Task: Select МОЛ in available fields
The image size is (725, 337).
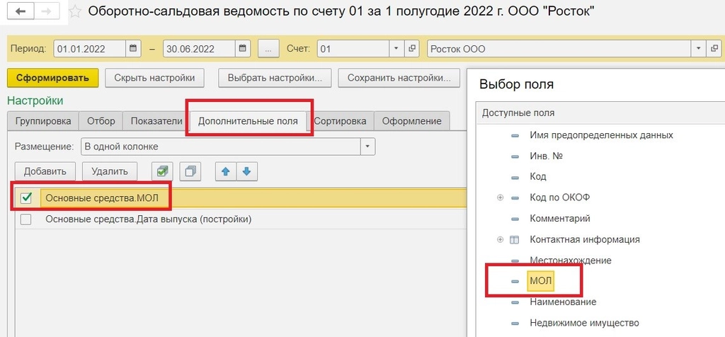Action: (540, 281)
